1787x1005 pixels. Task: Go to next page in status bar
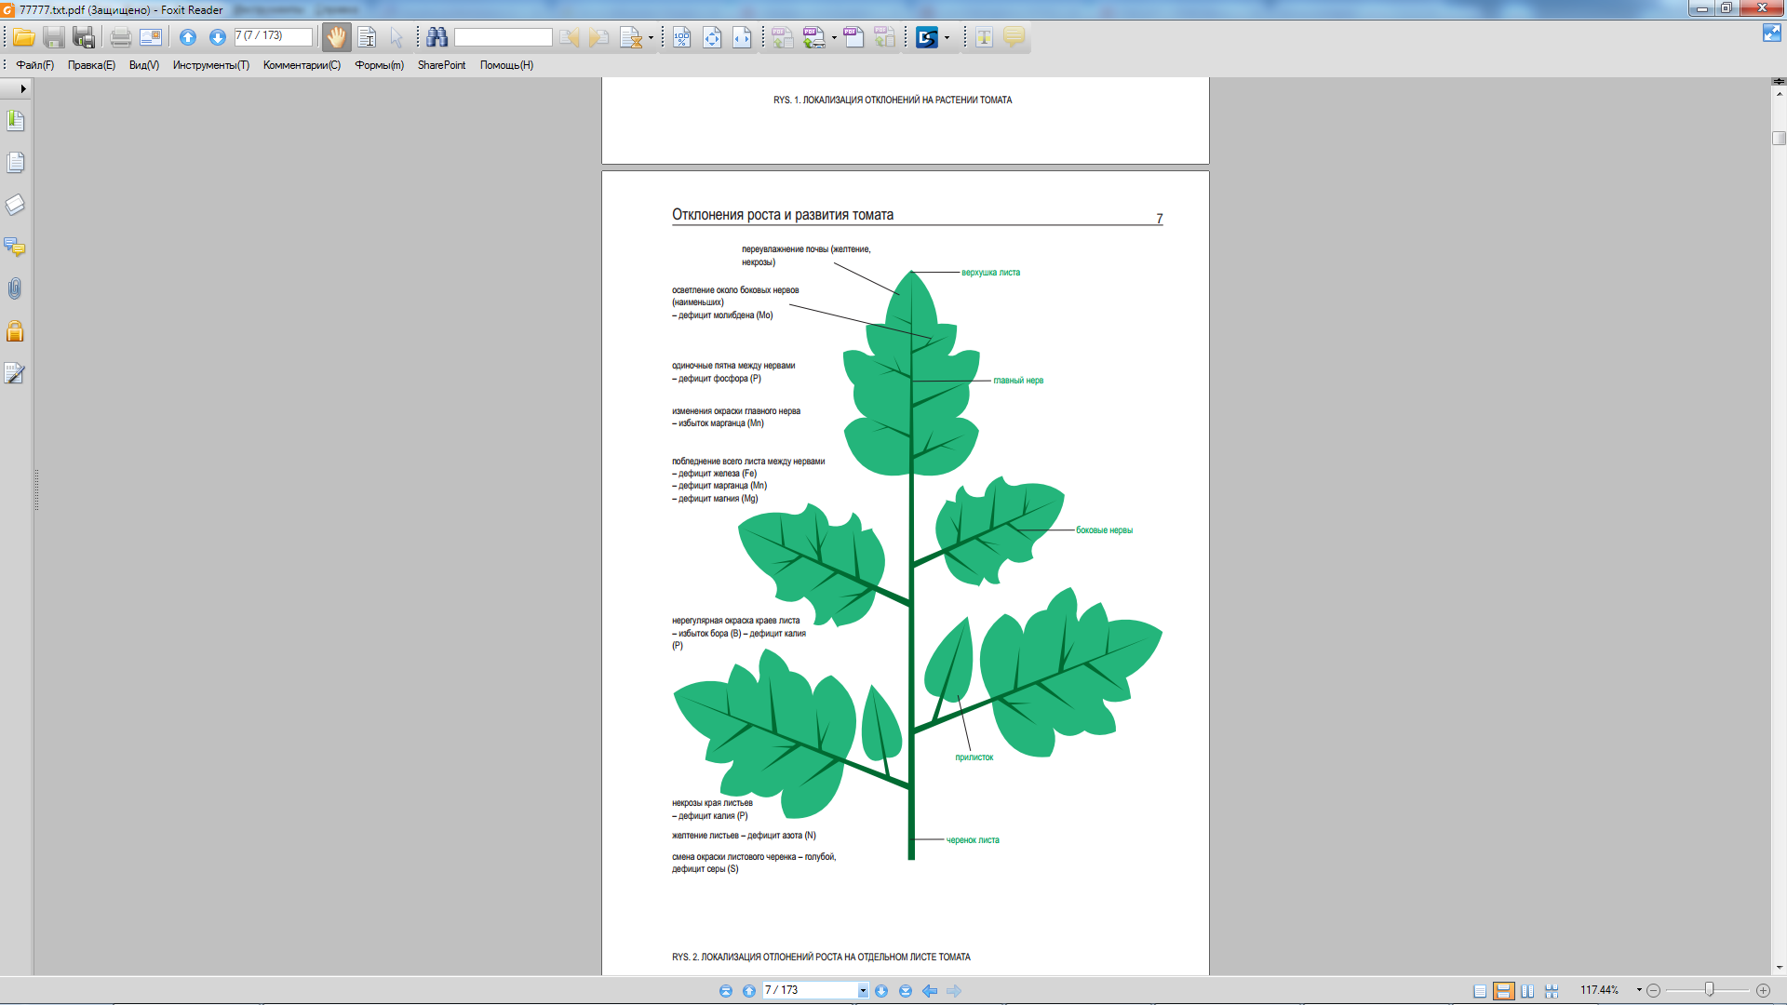[x=881, y=991]
